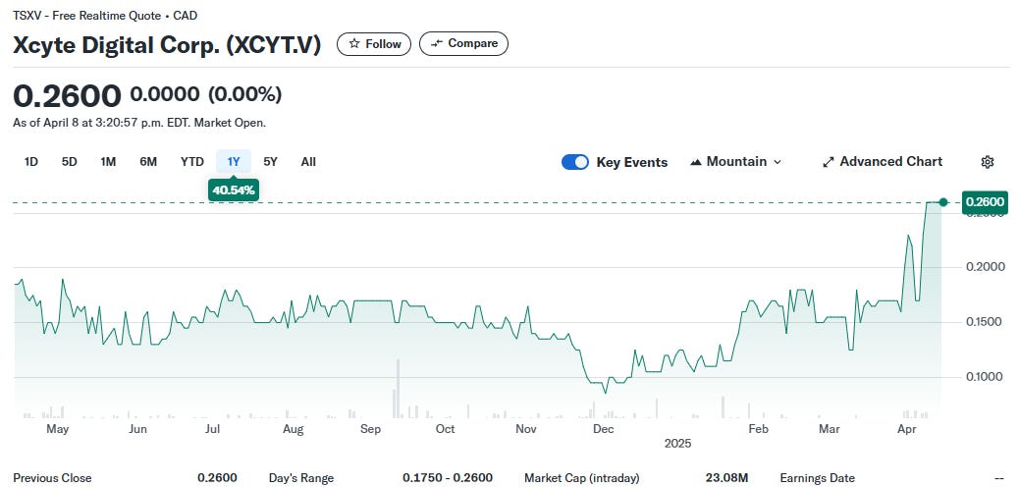This screenshot has height=487, width=1019.
Task: Click the star icon in Follow button
Action: coord(354,43)
